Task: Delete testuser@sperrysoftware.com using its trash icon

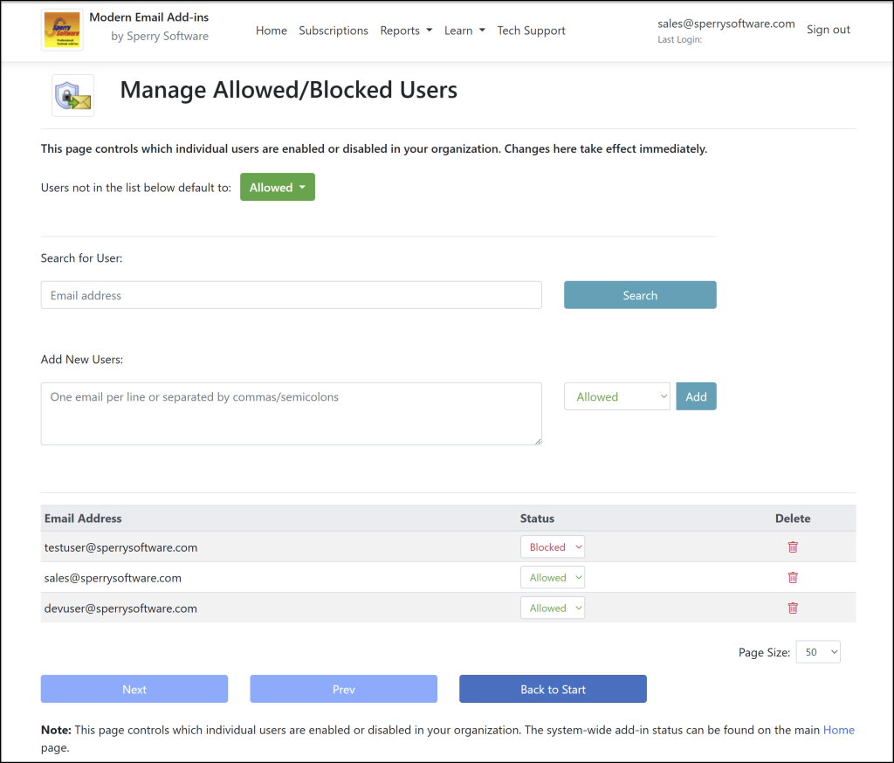Action: tap(792, 546)
